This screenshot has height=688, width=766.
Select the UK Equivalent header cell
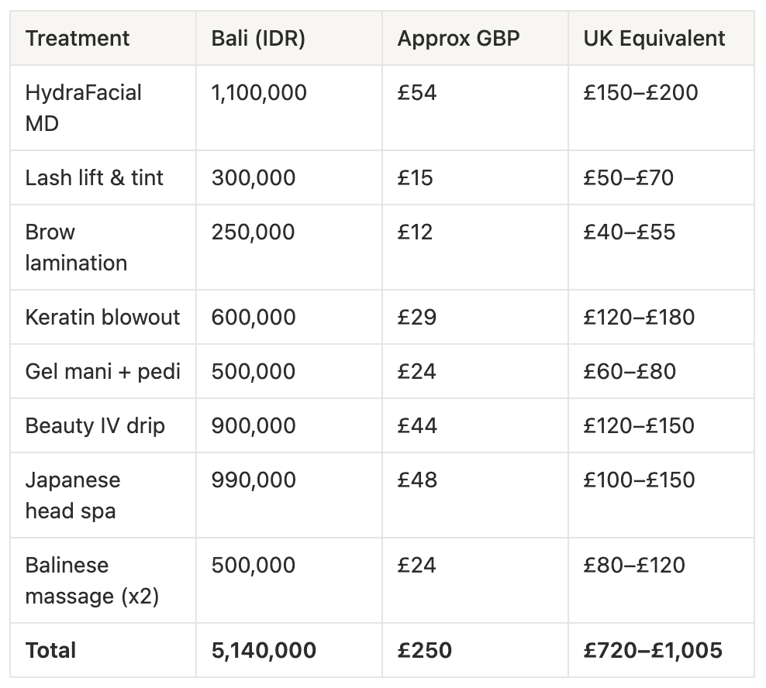(661, 38)
